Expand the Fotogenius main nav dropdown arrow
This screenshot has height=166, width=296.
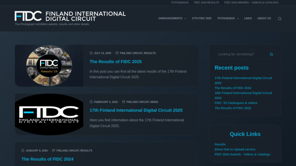coord(238,18)
